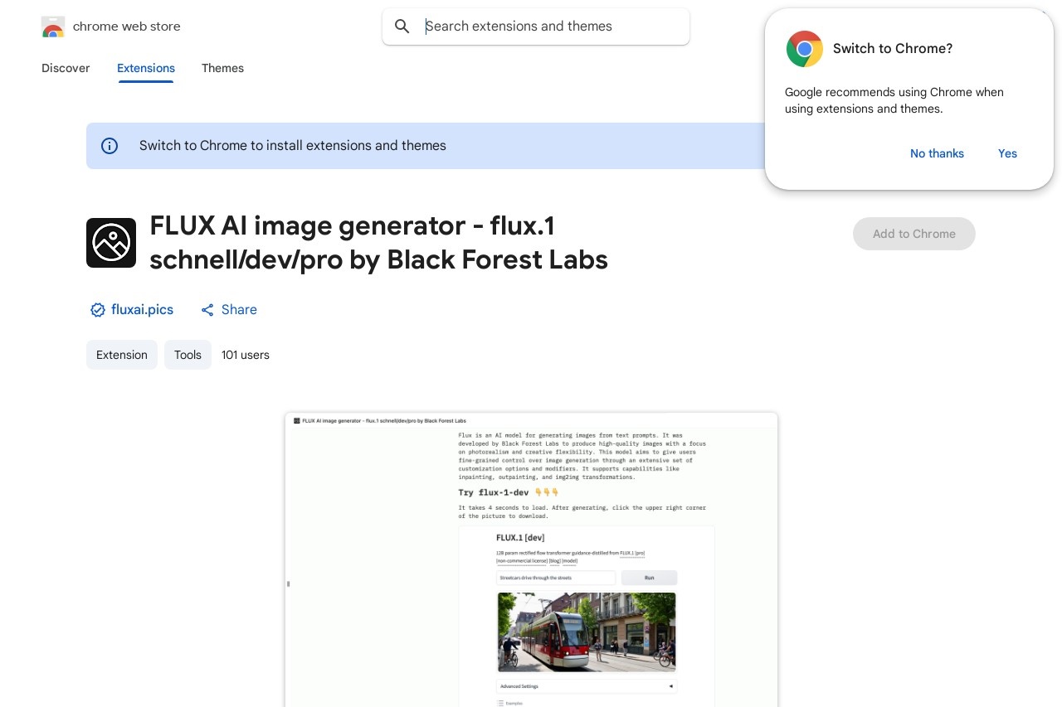Open the fluxai.pics publisher link
The height and width of the screenshot is (707, 1062).
coord(142,310)
